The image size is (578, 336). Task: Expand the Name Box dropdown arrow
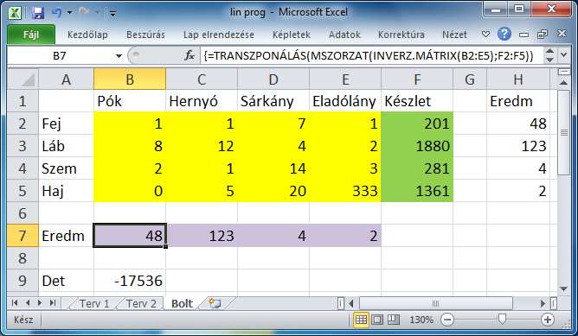pos(119,56)
